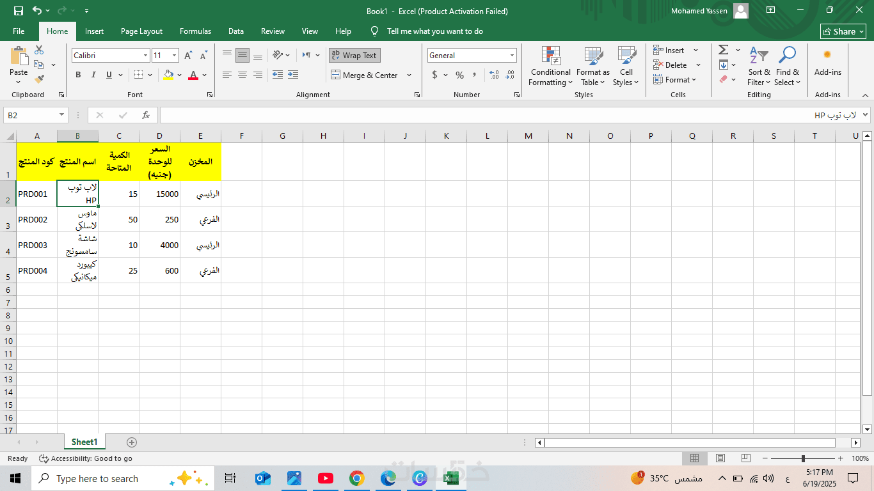
Task: Click the Undo arrow in the title bar
Action: tap(36, 11)
